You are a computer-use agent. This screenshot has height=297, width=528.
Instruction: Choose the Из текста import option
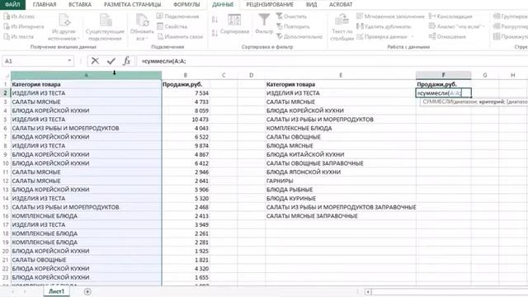(x=18, y=36)
